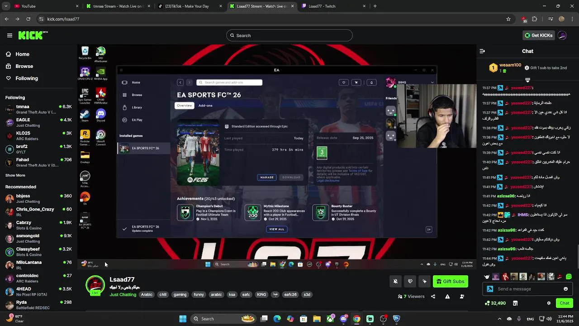Click the KICK logo
The image size is (579, 326).
click(33, 35)
